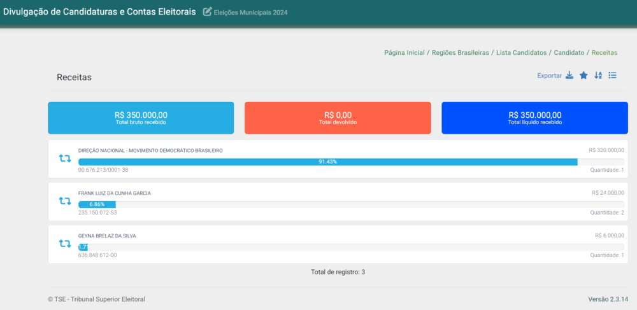
Task: Click transfer arrows icon for Frank Luiz row
Action: [64, 201]
